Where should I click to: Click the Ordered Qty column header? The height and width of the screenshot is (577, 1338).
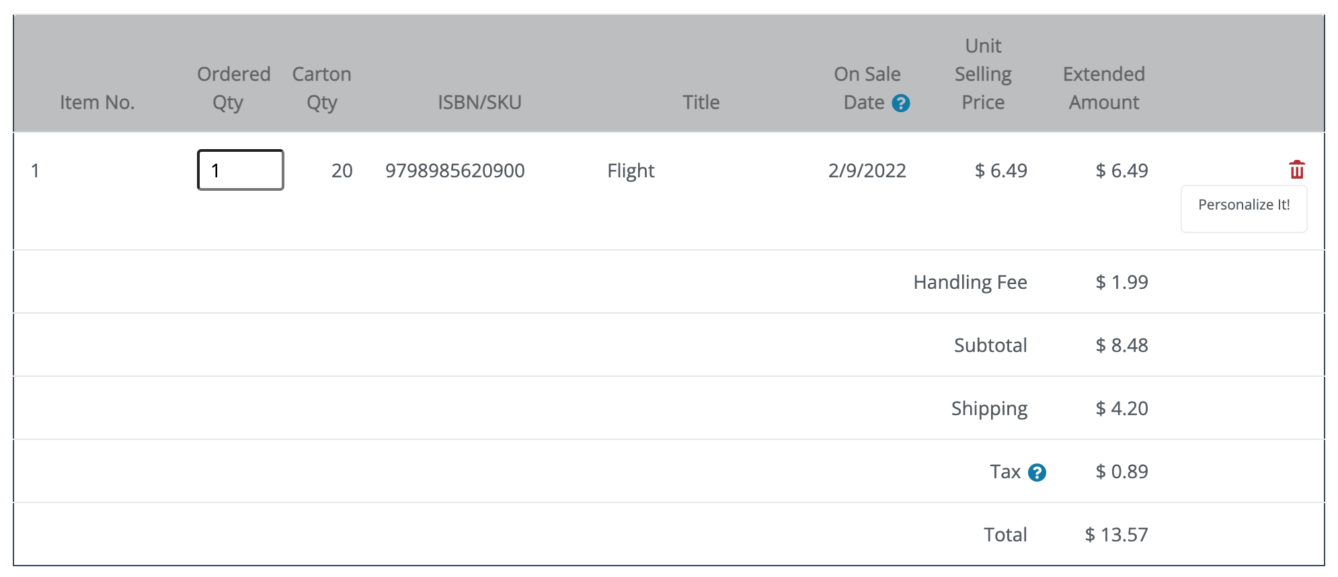[x=233, y=88]
